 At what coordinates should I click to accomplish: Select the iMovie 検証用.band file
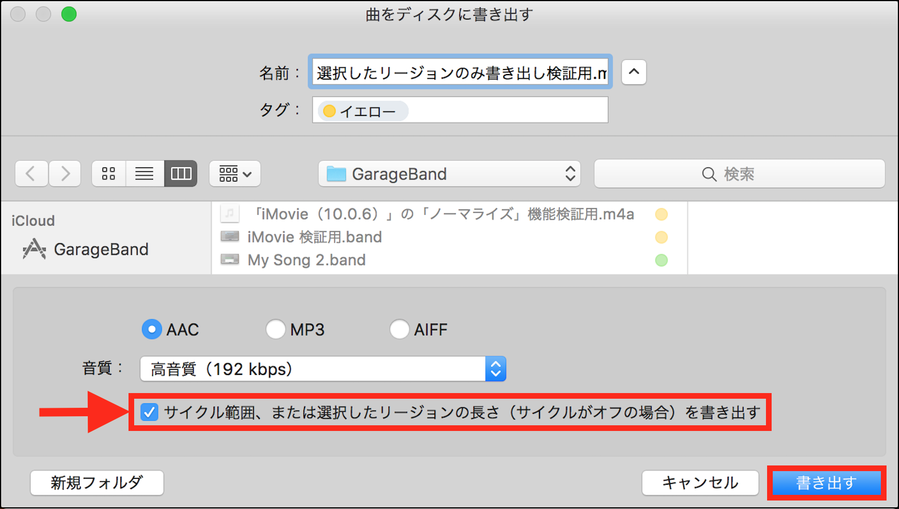[314, 237]
